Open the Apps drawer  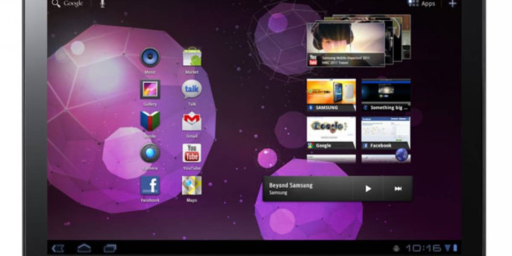click(x=422, y=4)
